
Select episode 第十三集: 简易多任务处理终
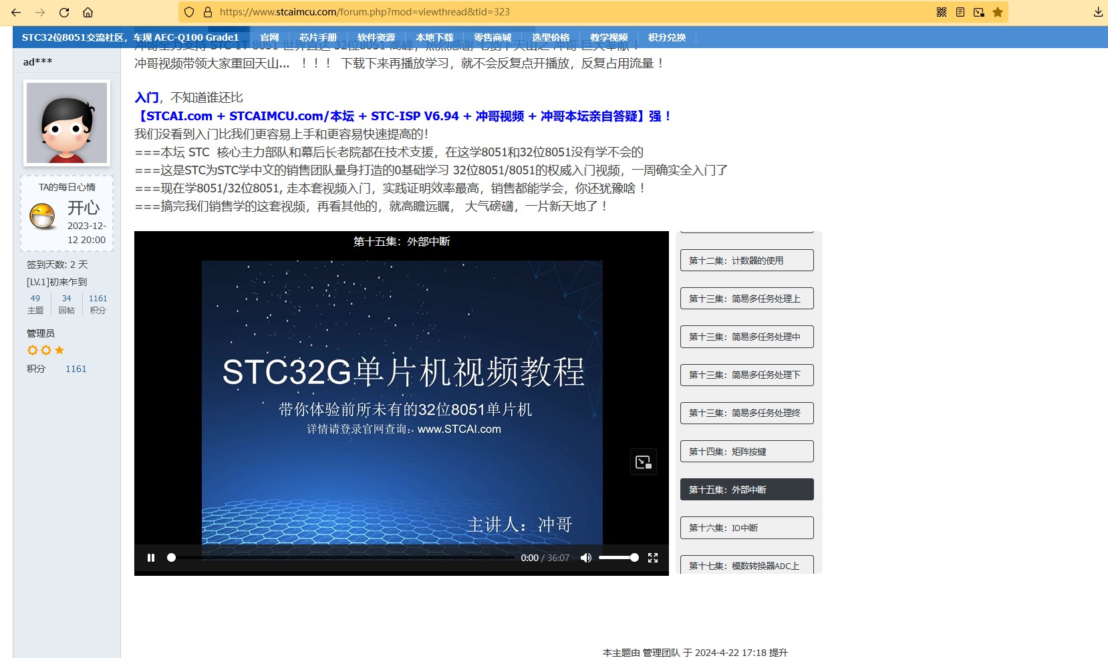click(747, 413)
